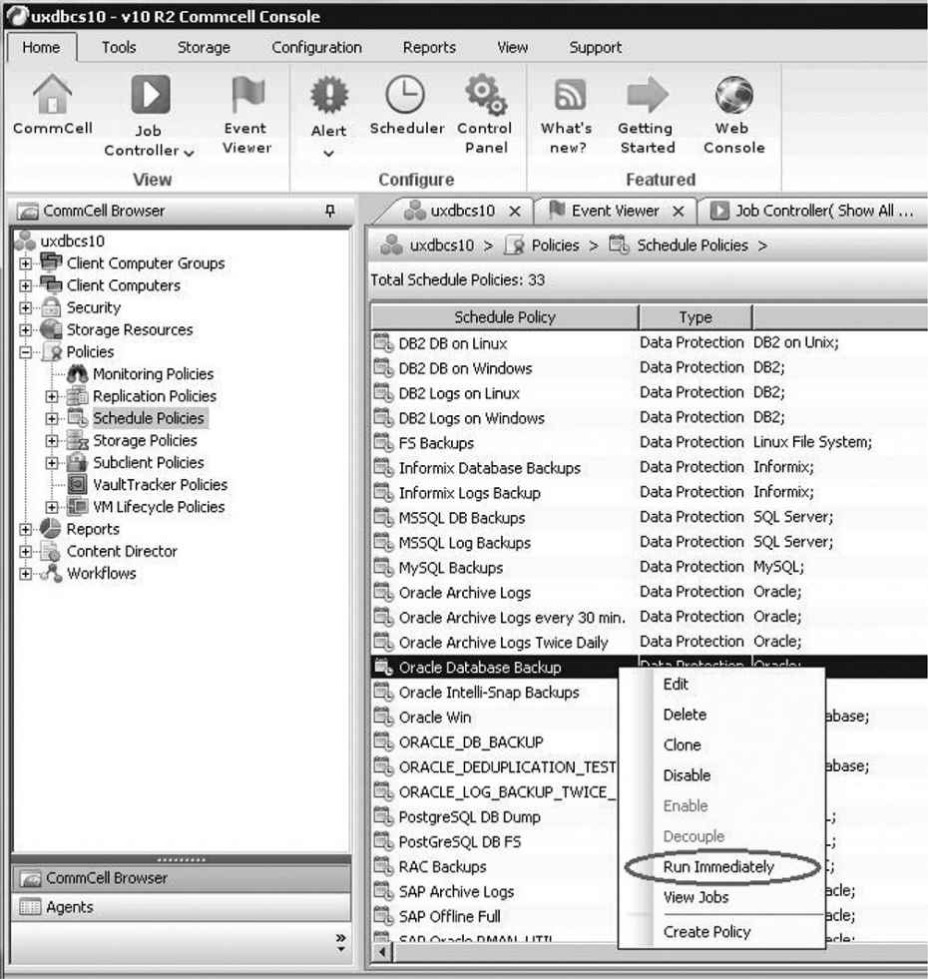Expand the Security tree node
Screen dimensions: 928x979
(25, 307)
